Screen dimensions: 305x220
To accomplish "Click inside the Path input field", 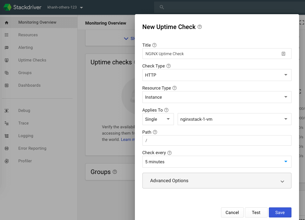I will click(217, 140).
